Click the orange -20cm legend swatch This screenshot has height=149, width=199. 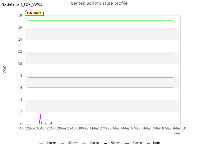click(41, 143)
